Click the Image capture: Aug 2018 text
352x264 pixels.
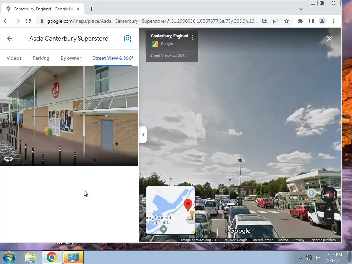point(200,240)
